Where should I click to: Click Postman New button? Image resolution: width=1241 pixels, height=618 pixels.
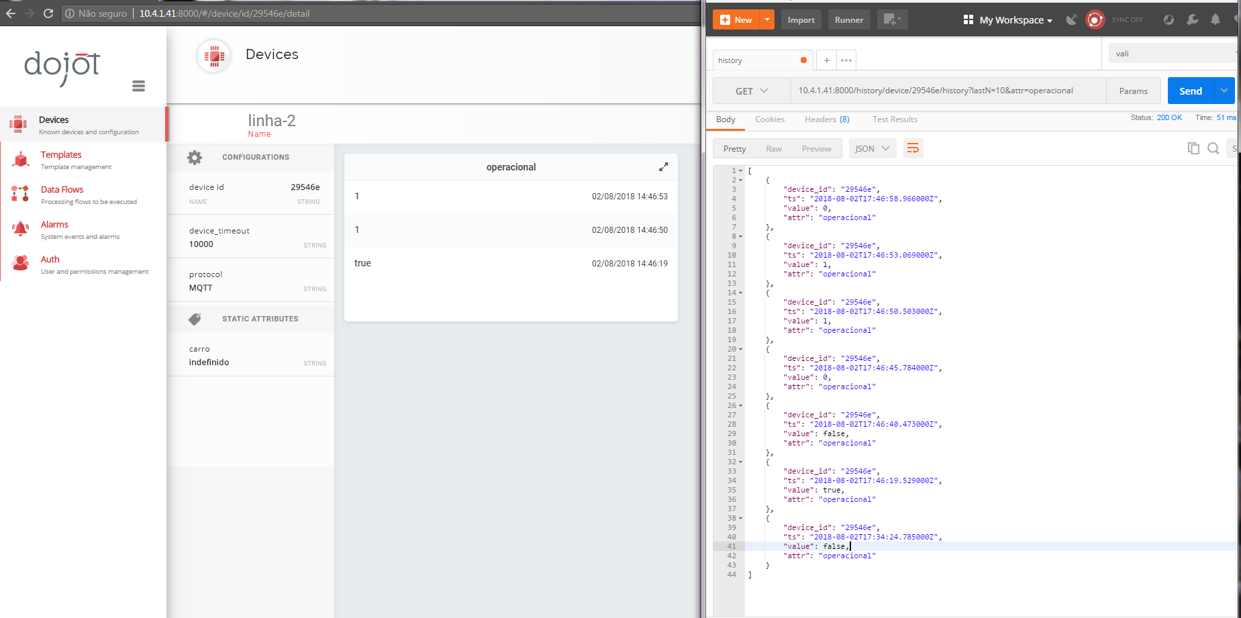tap(736, 19)
